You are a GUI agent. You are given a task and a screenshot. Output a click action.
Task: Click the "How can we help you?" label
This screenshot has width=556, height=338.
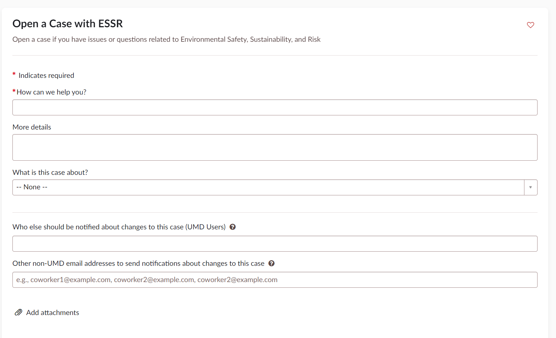click(x=51, y=92)
